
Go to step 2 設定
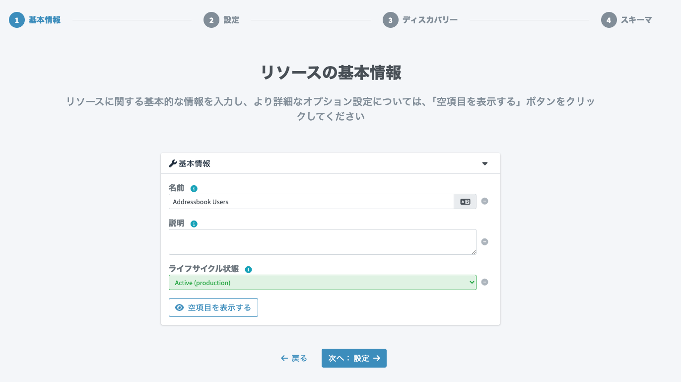pos(221,20)
